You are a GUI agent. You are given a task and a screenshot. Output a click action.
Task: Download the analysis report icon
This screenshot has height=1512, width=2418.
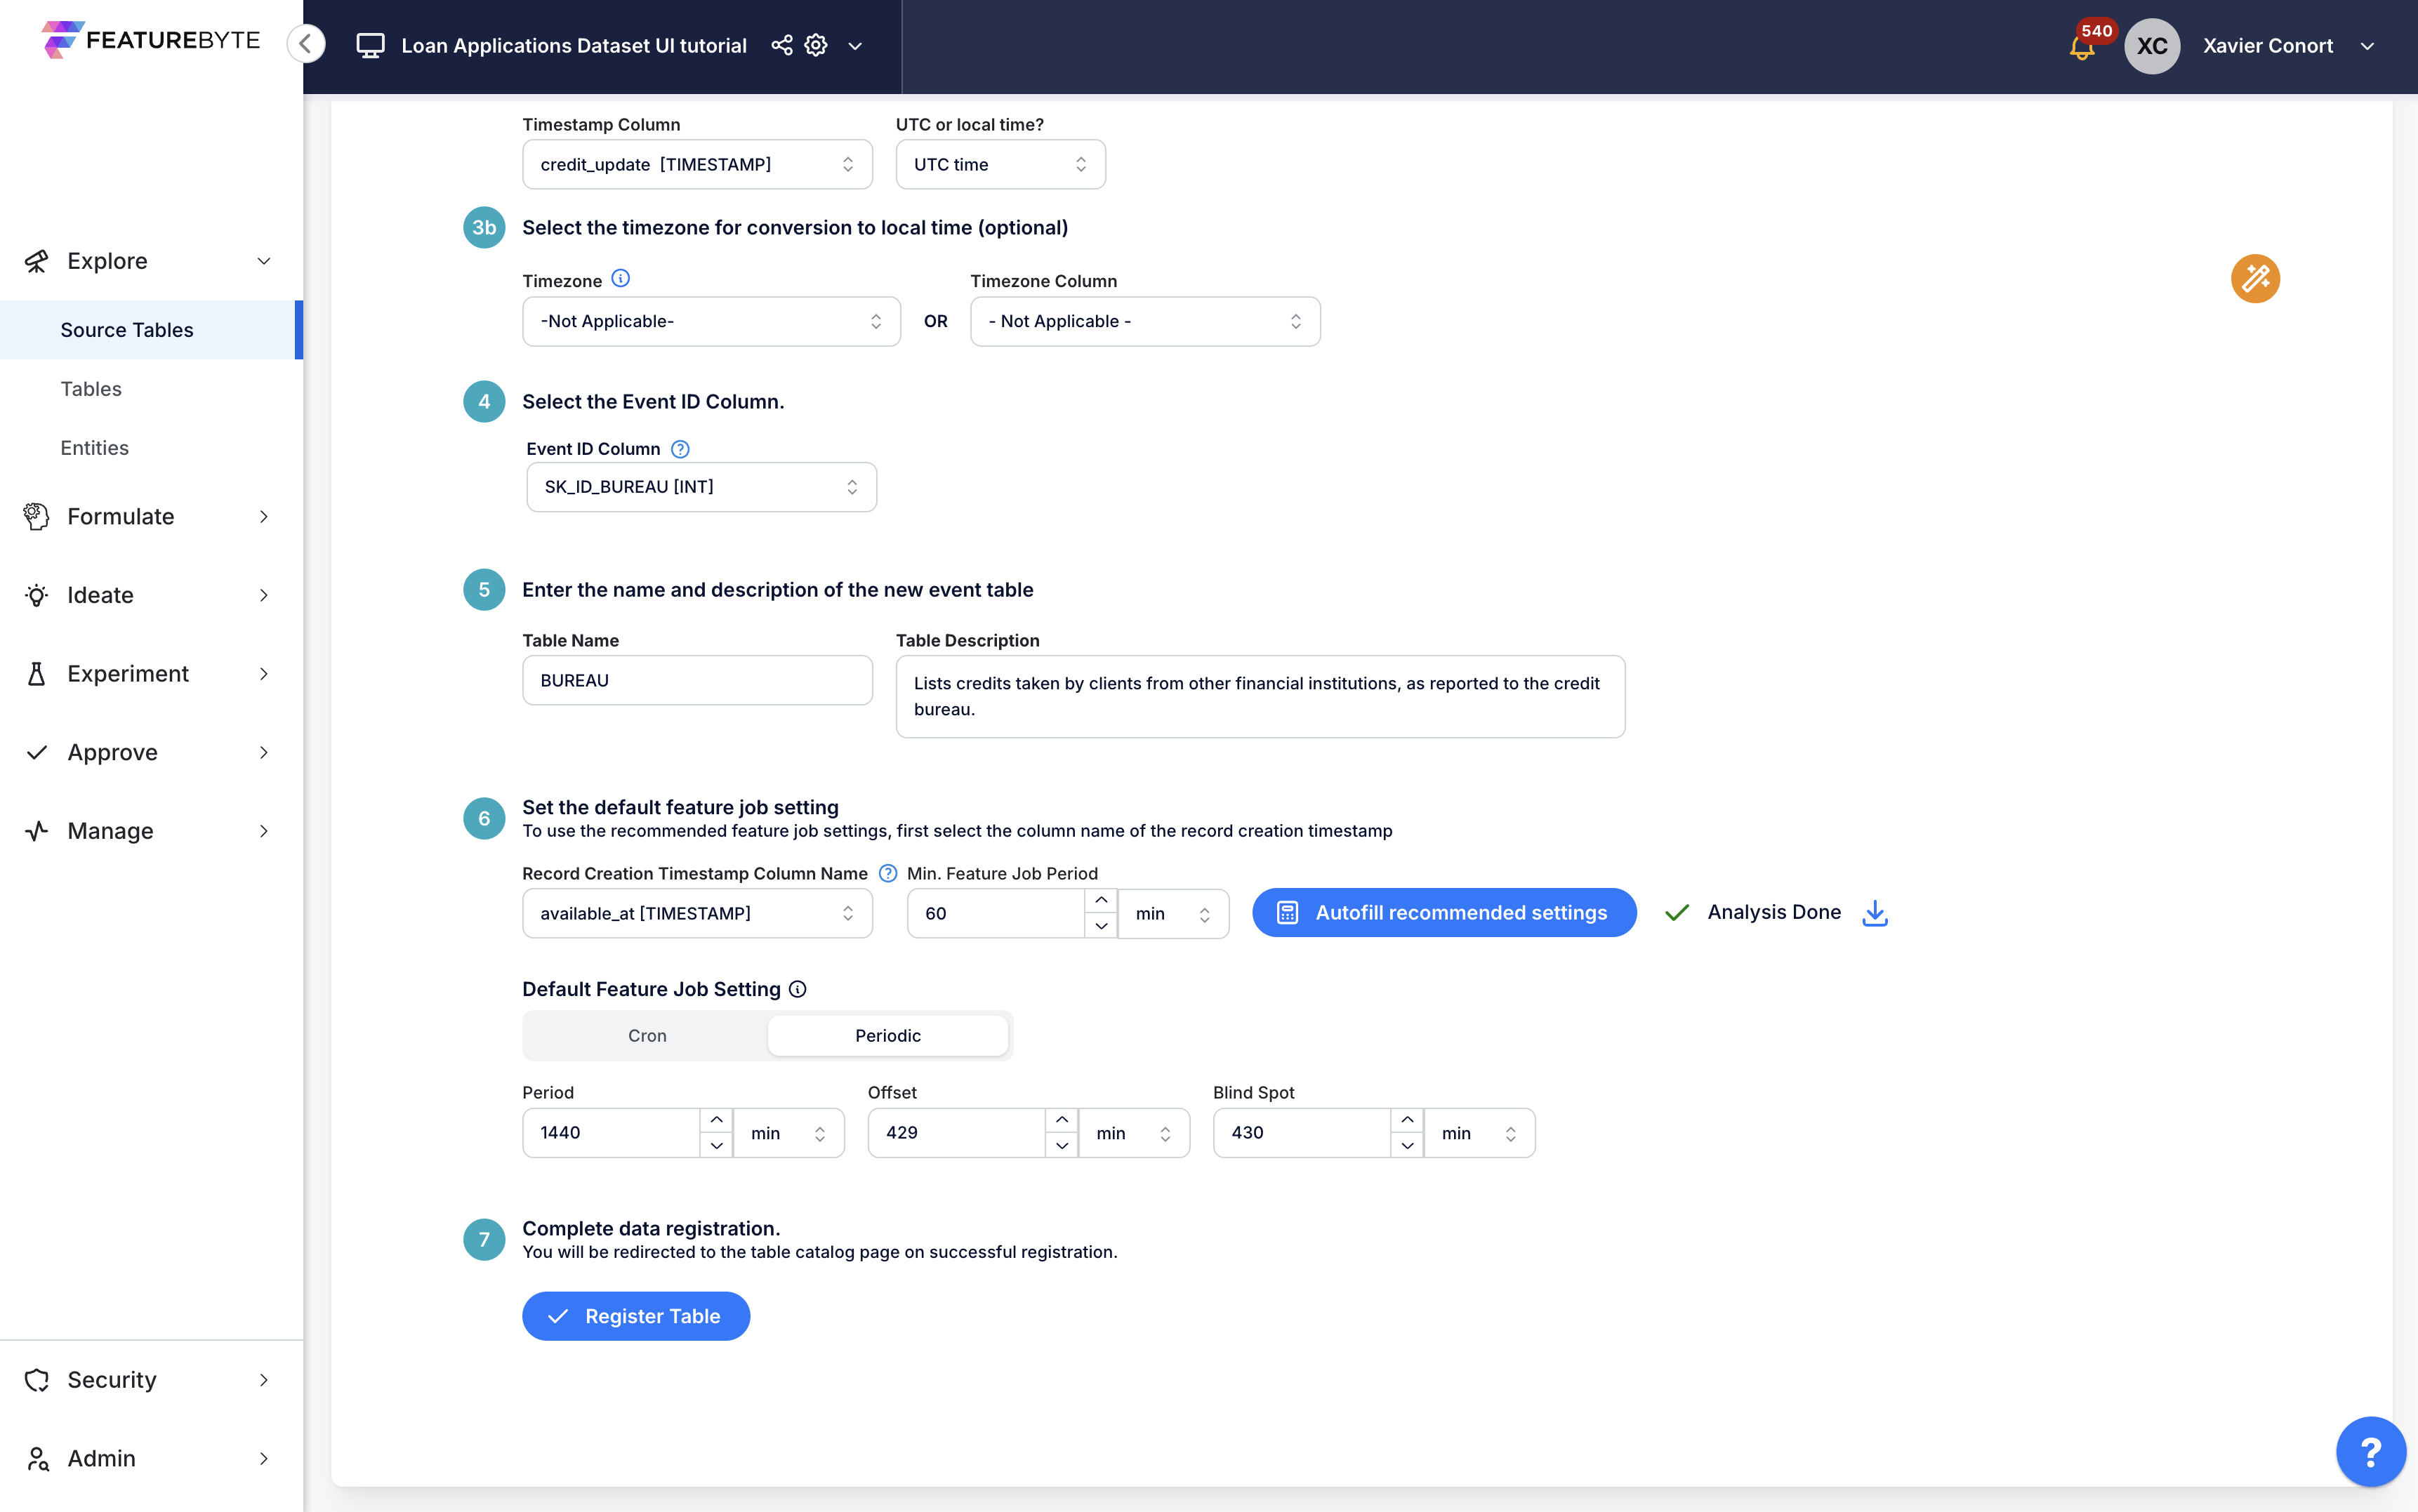point(1875,913)
